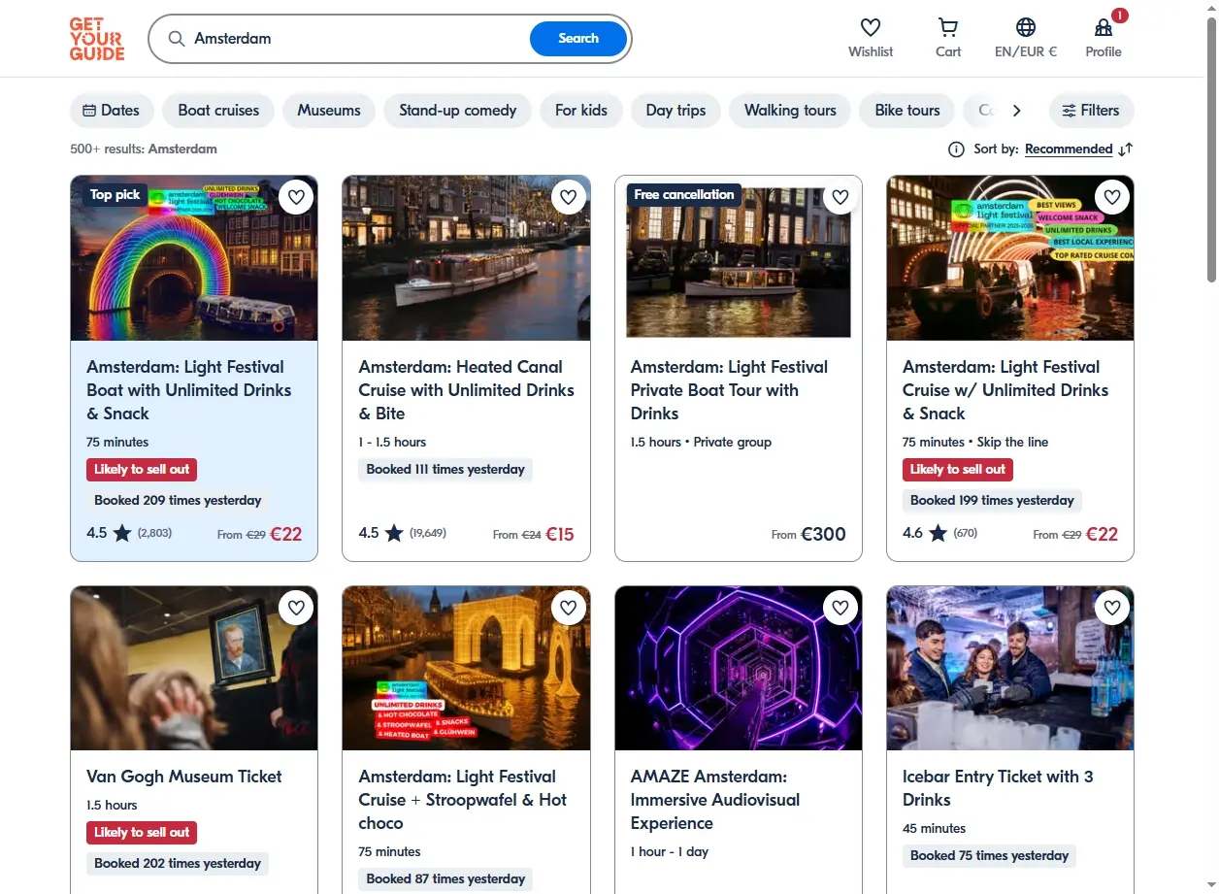
Task: Click the Amsterdam search input field
Action: point(357,39)
